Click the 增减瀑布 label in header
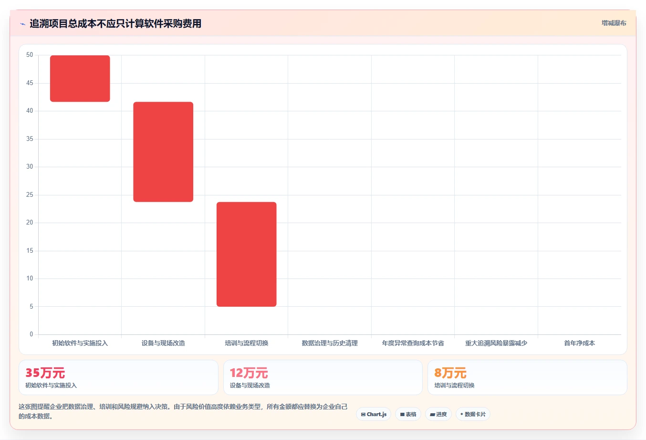The height and width of the screenshot is (440, 646). coord(614,23)
